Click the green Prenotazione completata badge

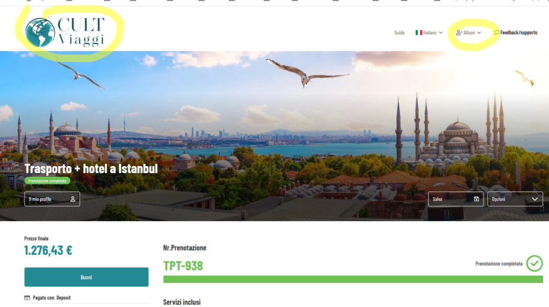click(x=47, y=181)
